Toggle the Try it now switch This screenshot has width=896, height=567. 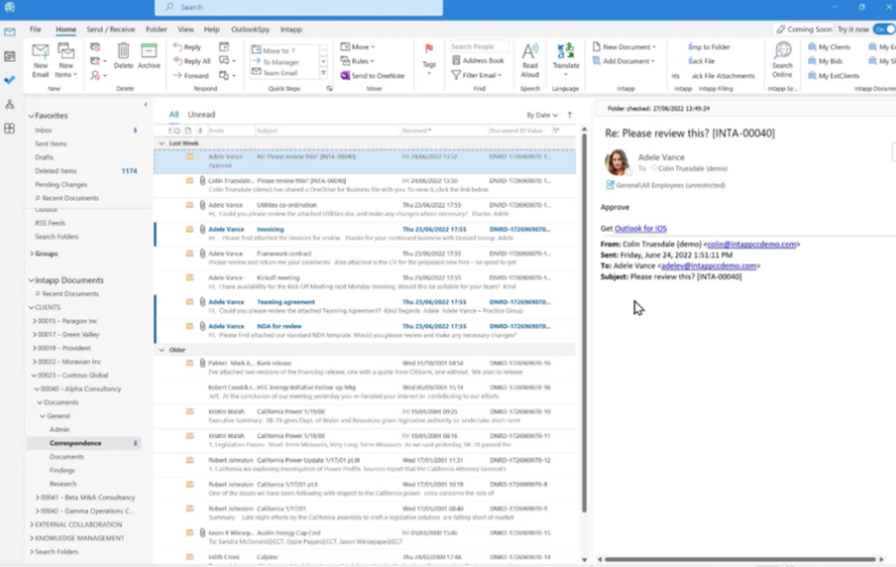pyautogui.click(x=883, y=30)
